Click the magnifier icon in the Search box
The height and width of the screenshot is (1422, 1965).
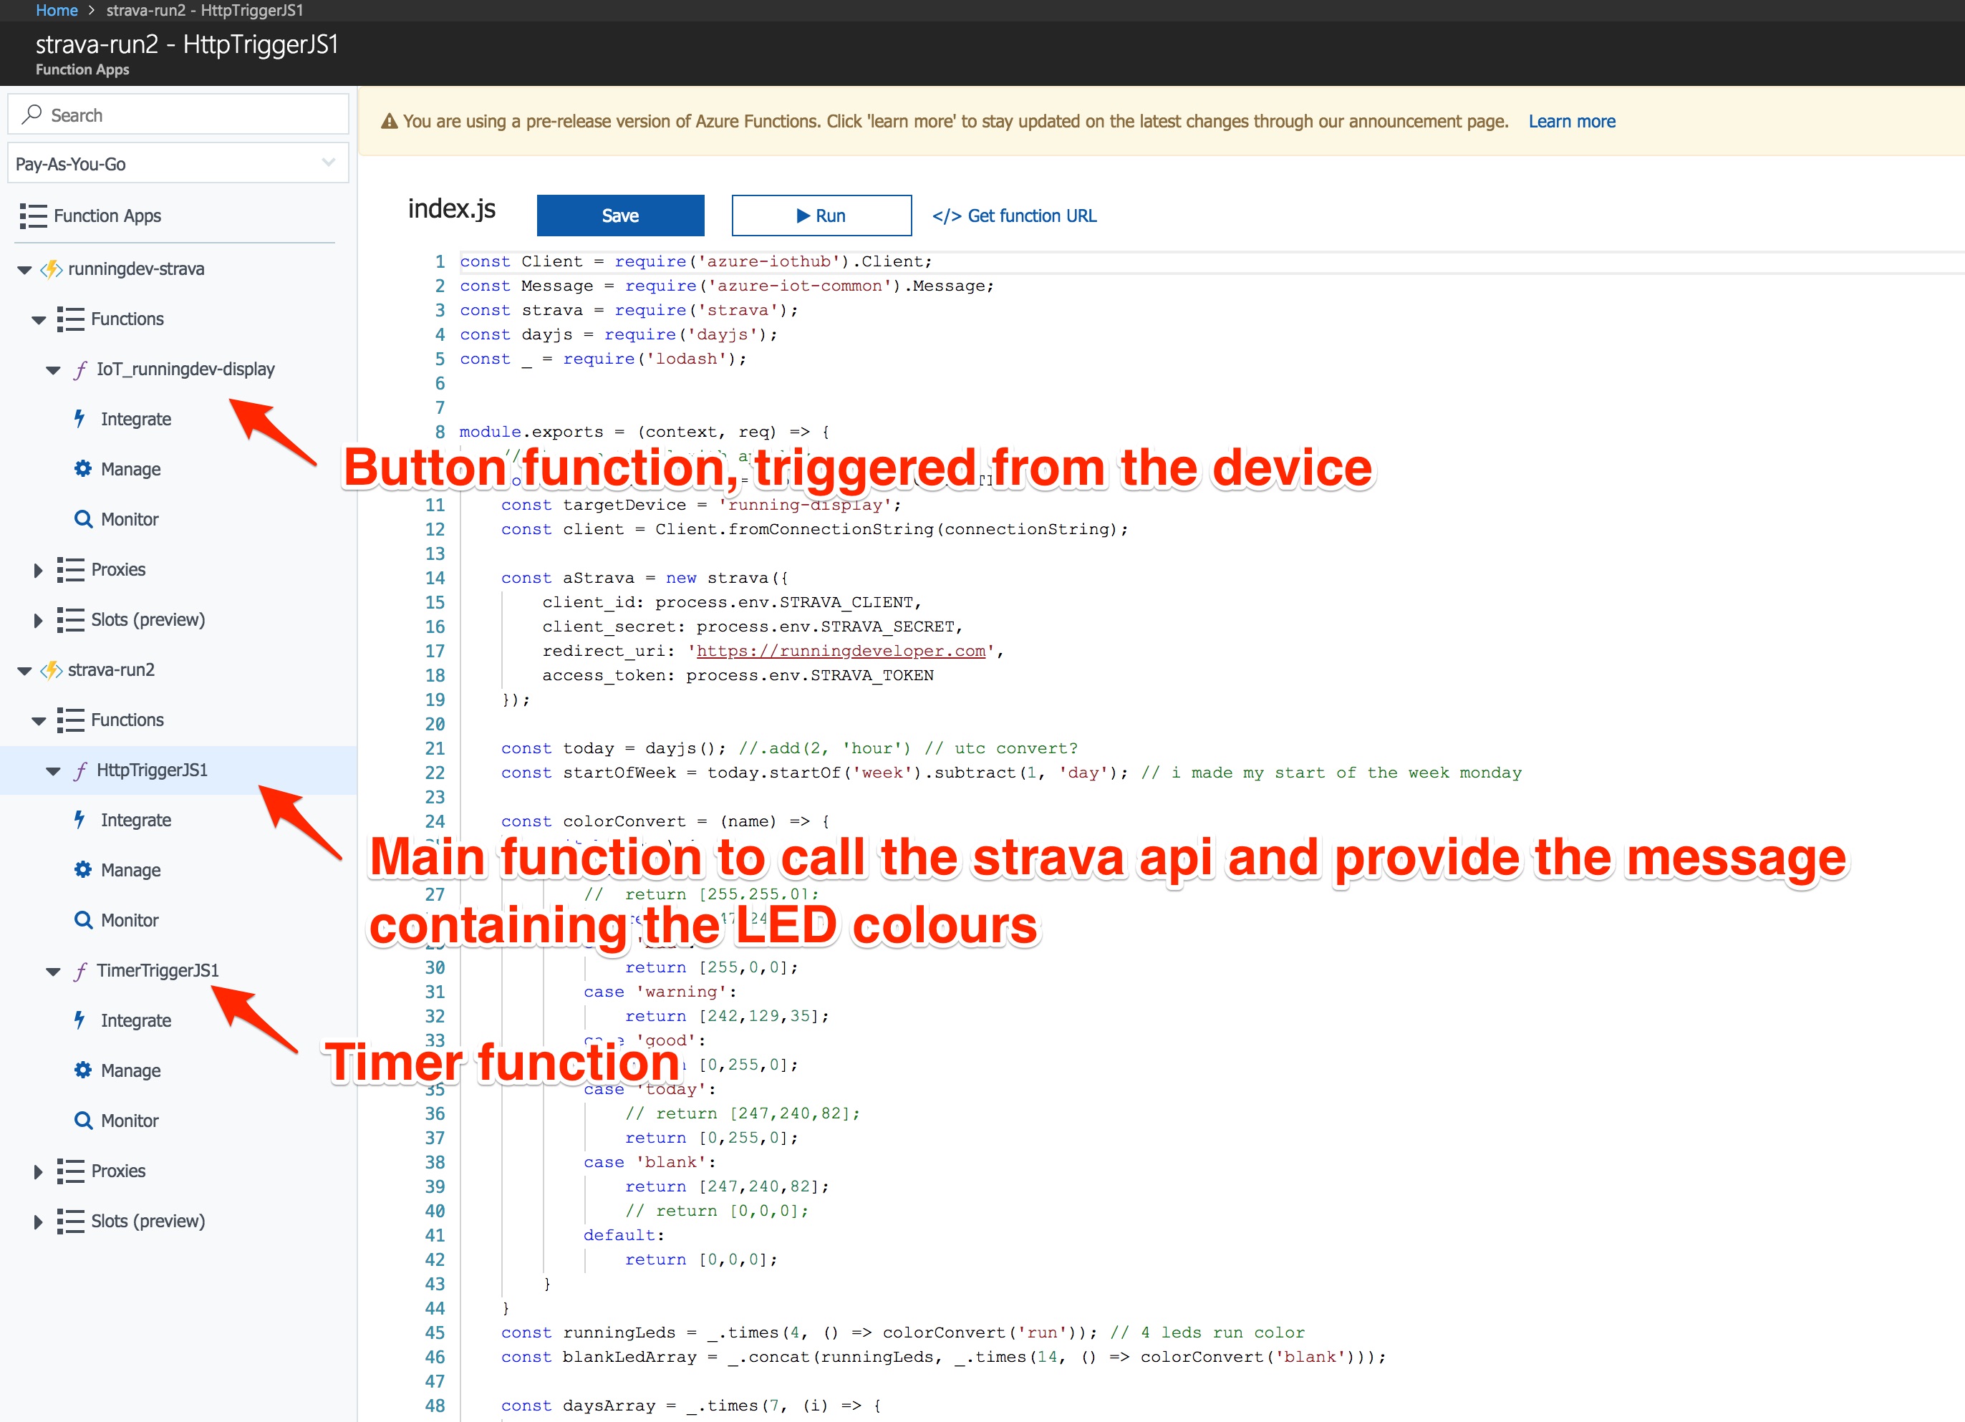32,115
